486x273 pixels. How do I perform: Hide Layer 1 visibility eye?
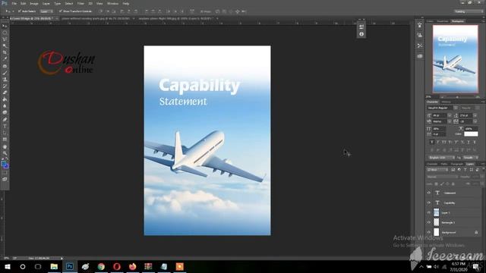429,212
